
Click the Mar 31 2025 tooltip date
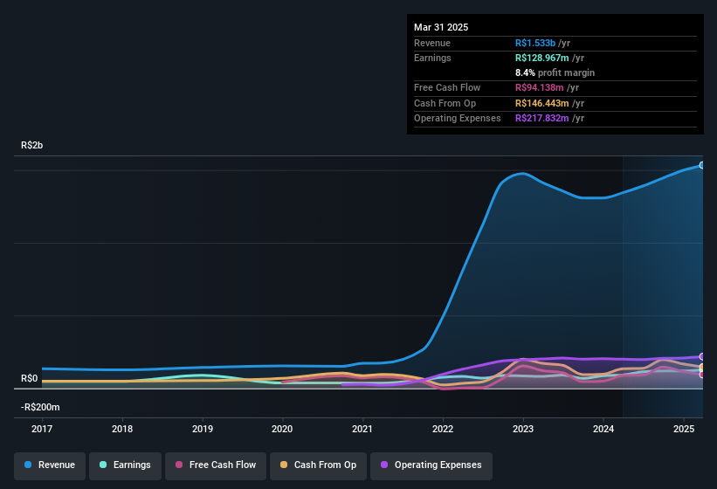(441, 27)
